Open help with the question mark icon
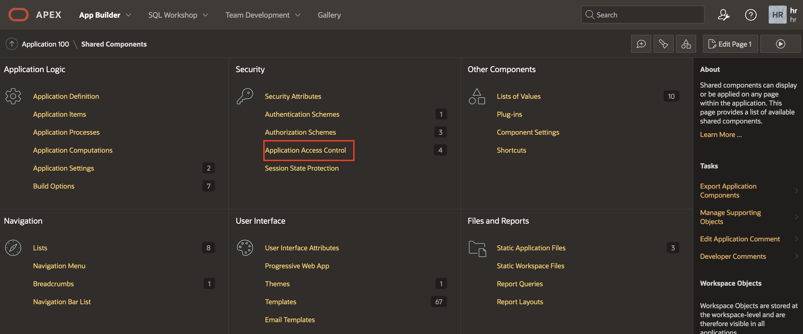The width and height of the screenshot is (803, 334). point(751,15)
